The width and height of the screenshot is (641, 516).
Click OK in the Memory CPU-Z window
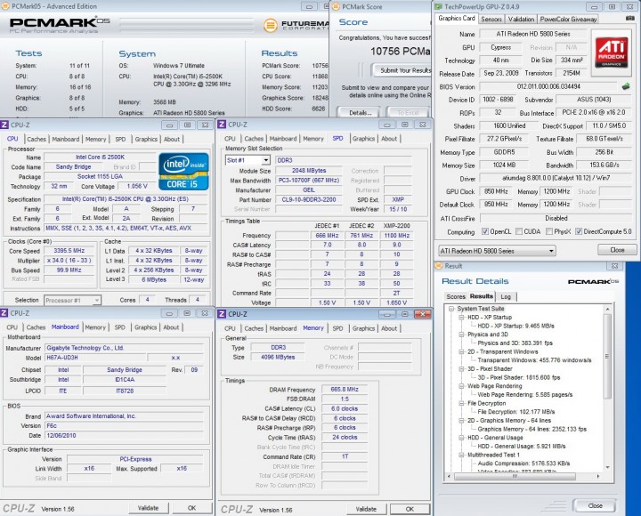click(410, 509)
